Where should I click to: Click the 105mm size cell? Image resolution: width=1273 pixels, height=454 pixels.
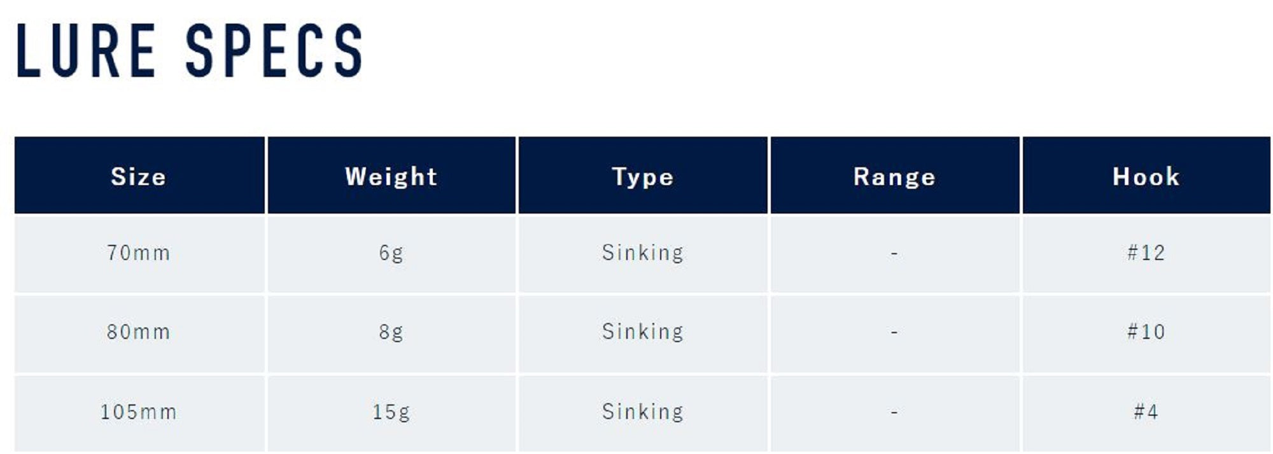pos(139,412)
